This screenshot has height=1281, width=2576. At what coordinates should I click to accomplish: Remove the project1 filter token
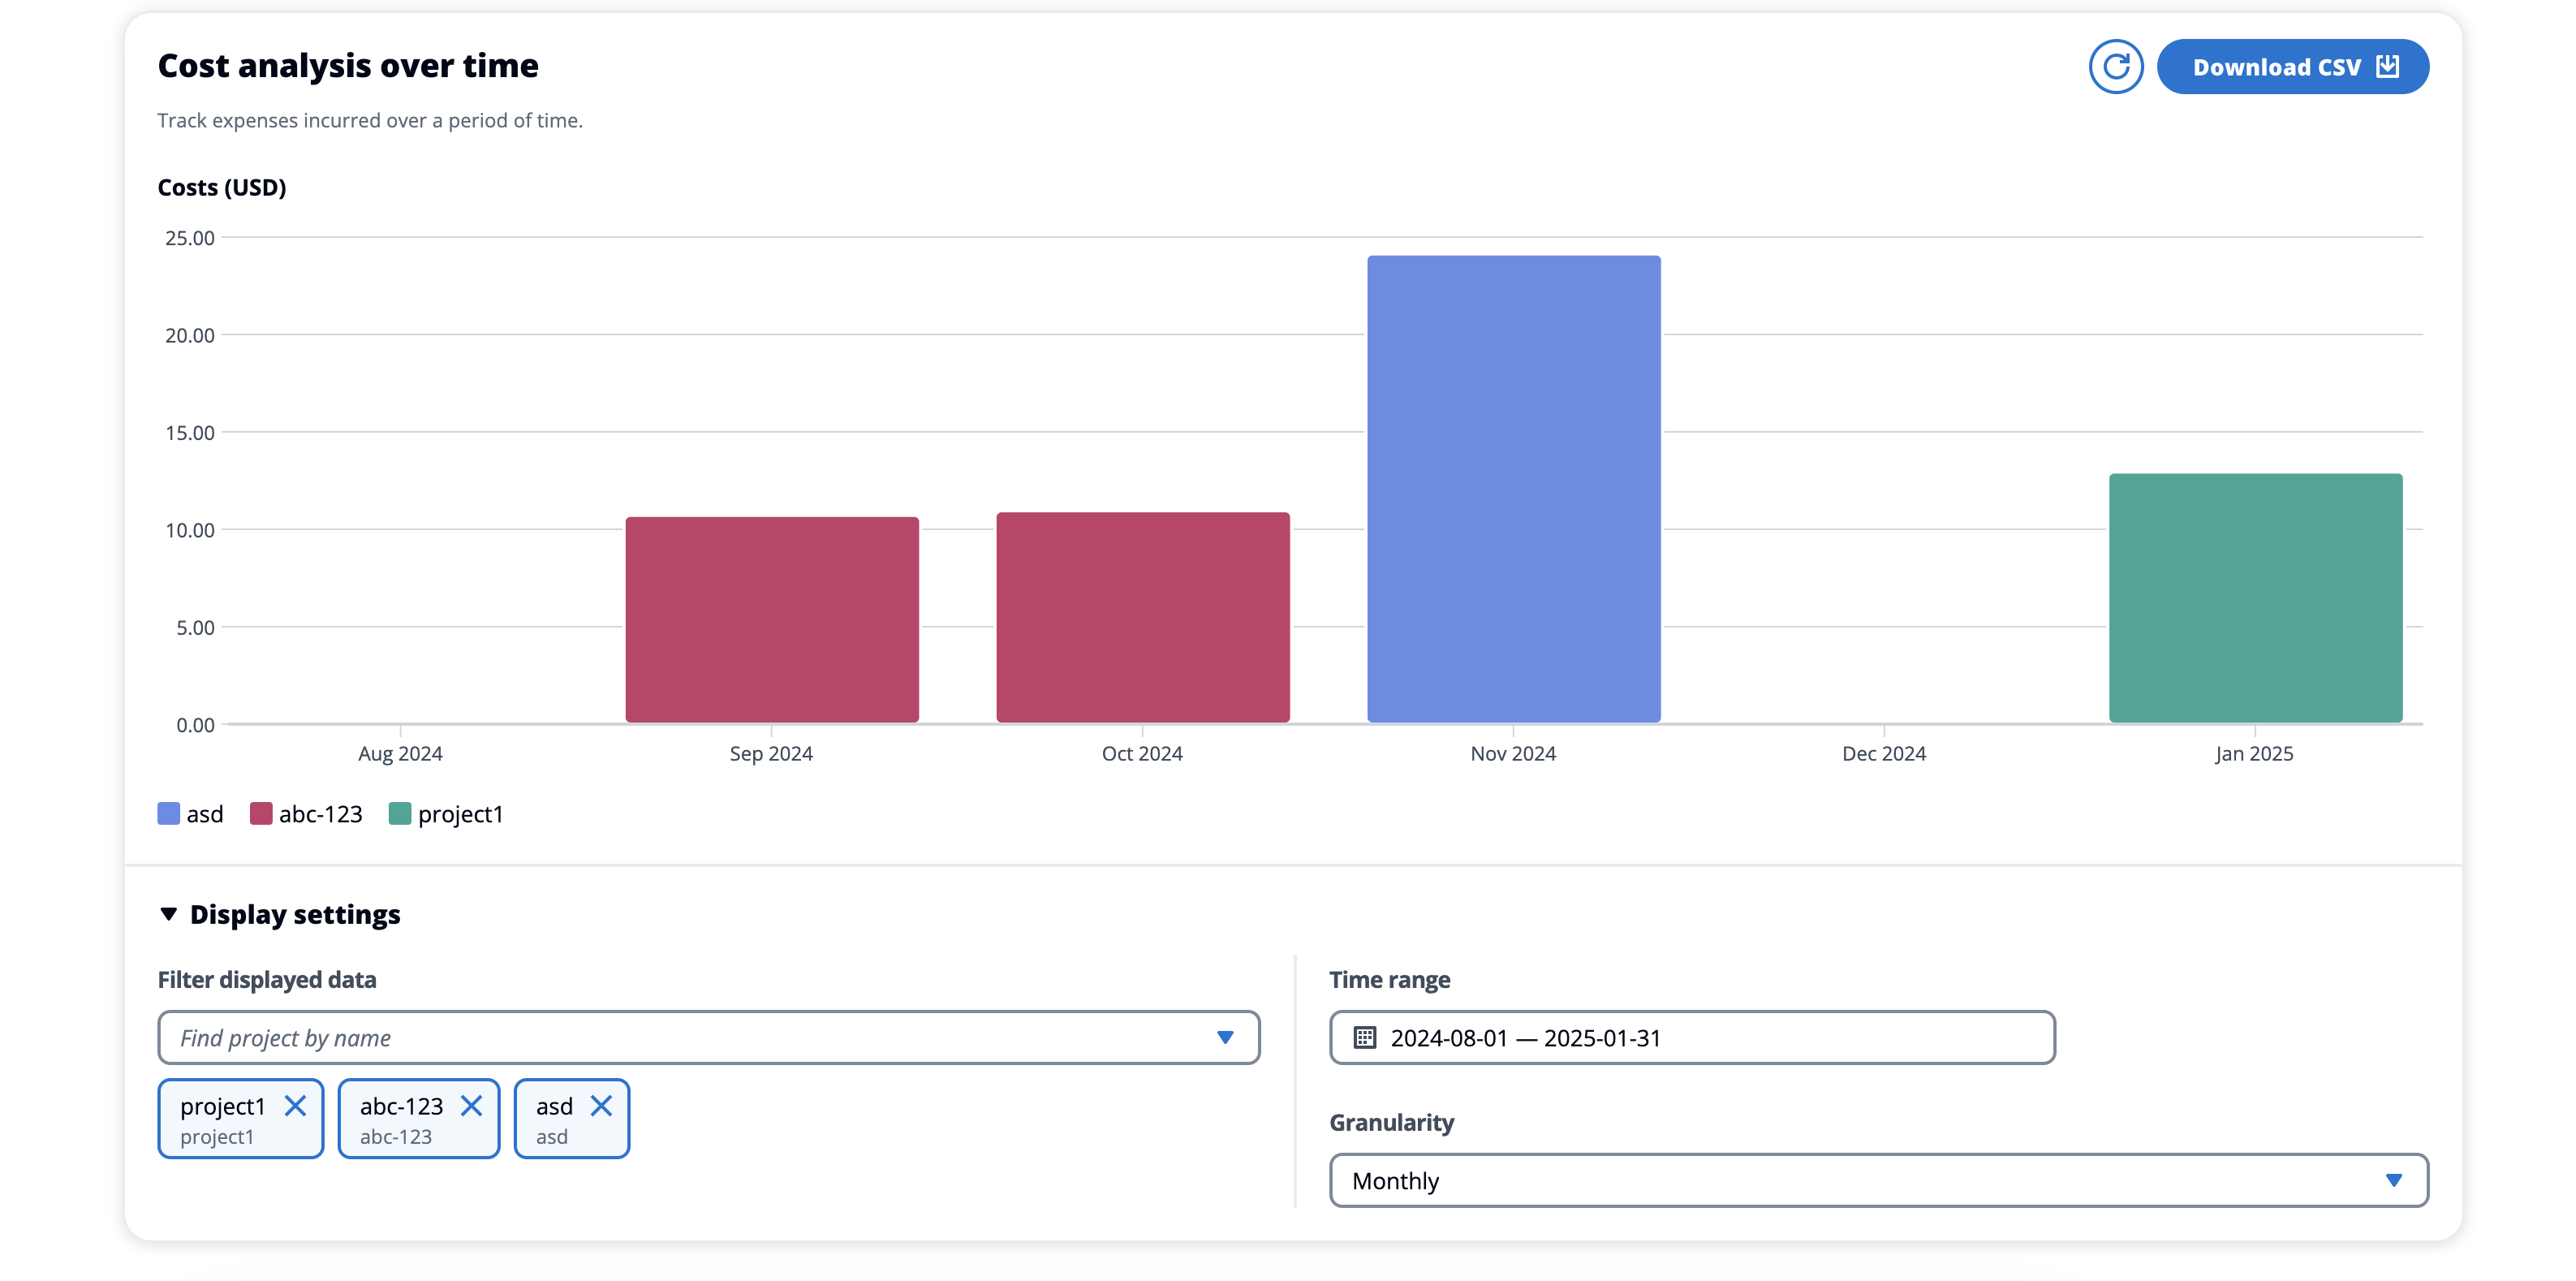click(x=295, y=1105)
